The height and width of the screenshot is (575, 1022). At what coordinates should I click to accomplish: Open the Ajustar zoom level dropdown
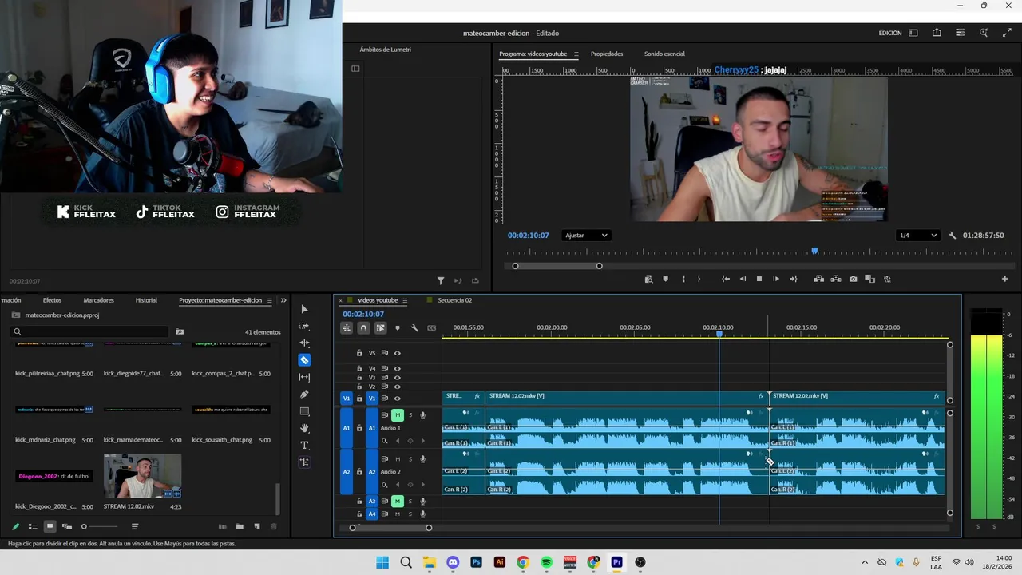click(587, 236)
